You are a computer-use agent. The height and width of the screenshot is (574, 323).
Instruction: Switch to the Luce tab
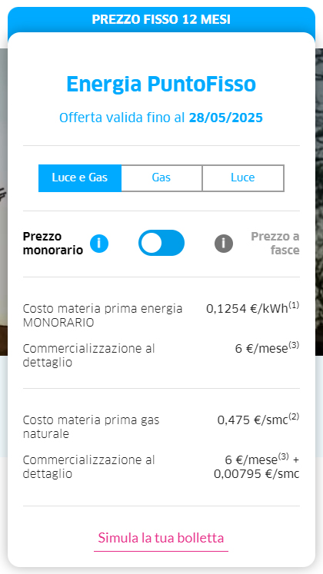(243, 178)
